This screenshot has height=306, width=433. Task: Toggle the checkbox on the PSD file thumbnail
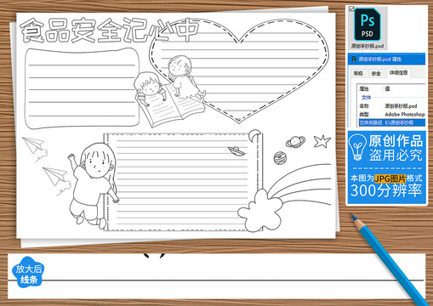click(x=351, y=8)
